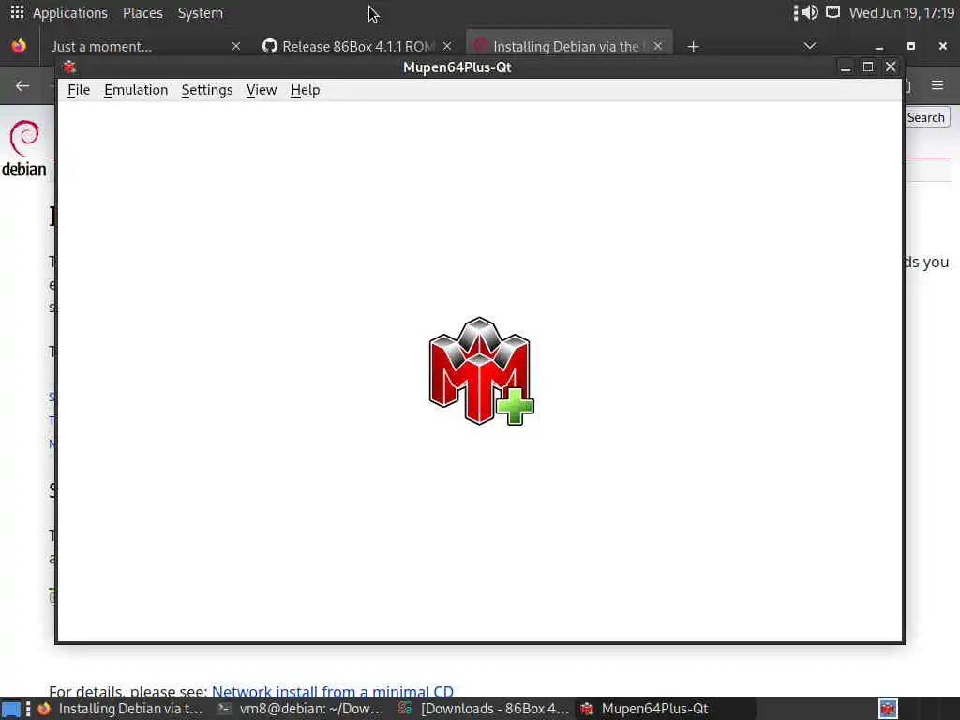Minimize the Firefox browser window
This screenshot has width=960, height=720.
click(879, 47)
